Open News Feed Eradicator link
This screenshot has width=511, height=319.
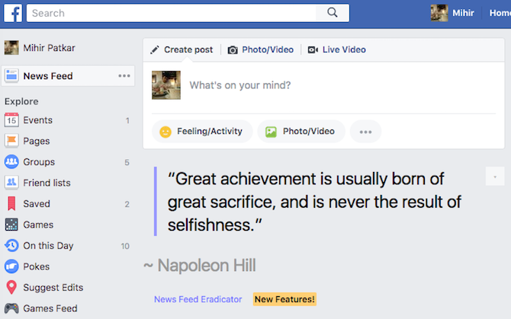coord(198,299)
